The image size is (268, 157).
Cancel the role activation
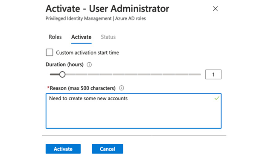tap(108, 149)
